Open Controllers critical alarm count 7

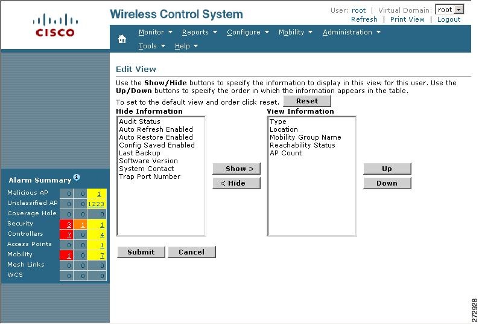click(x=69, y=235)
